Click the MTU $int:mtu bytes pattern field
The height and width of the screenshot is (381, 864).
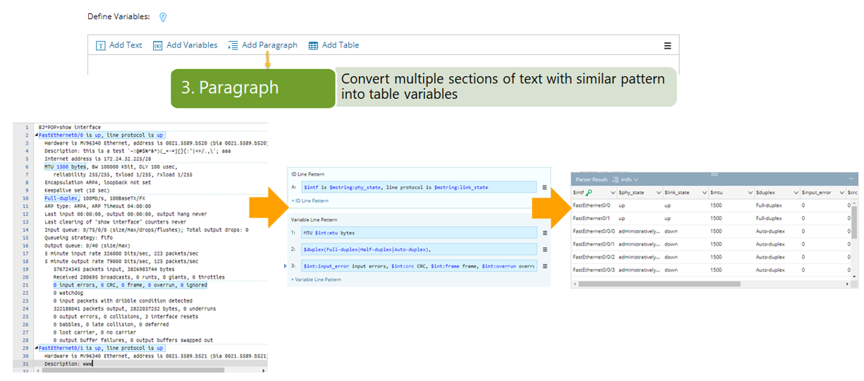point(419,232)
